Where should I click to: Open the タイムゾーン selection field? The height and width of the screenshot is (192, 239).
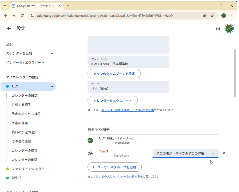coord(128,62)
